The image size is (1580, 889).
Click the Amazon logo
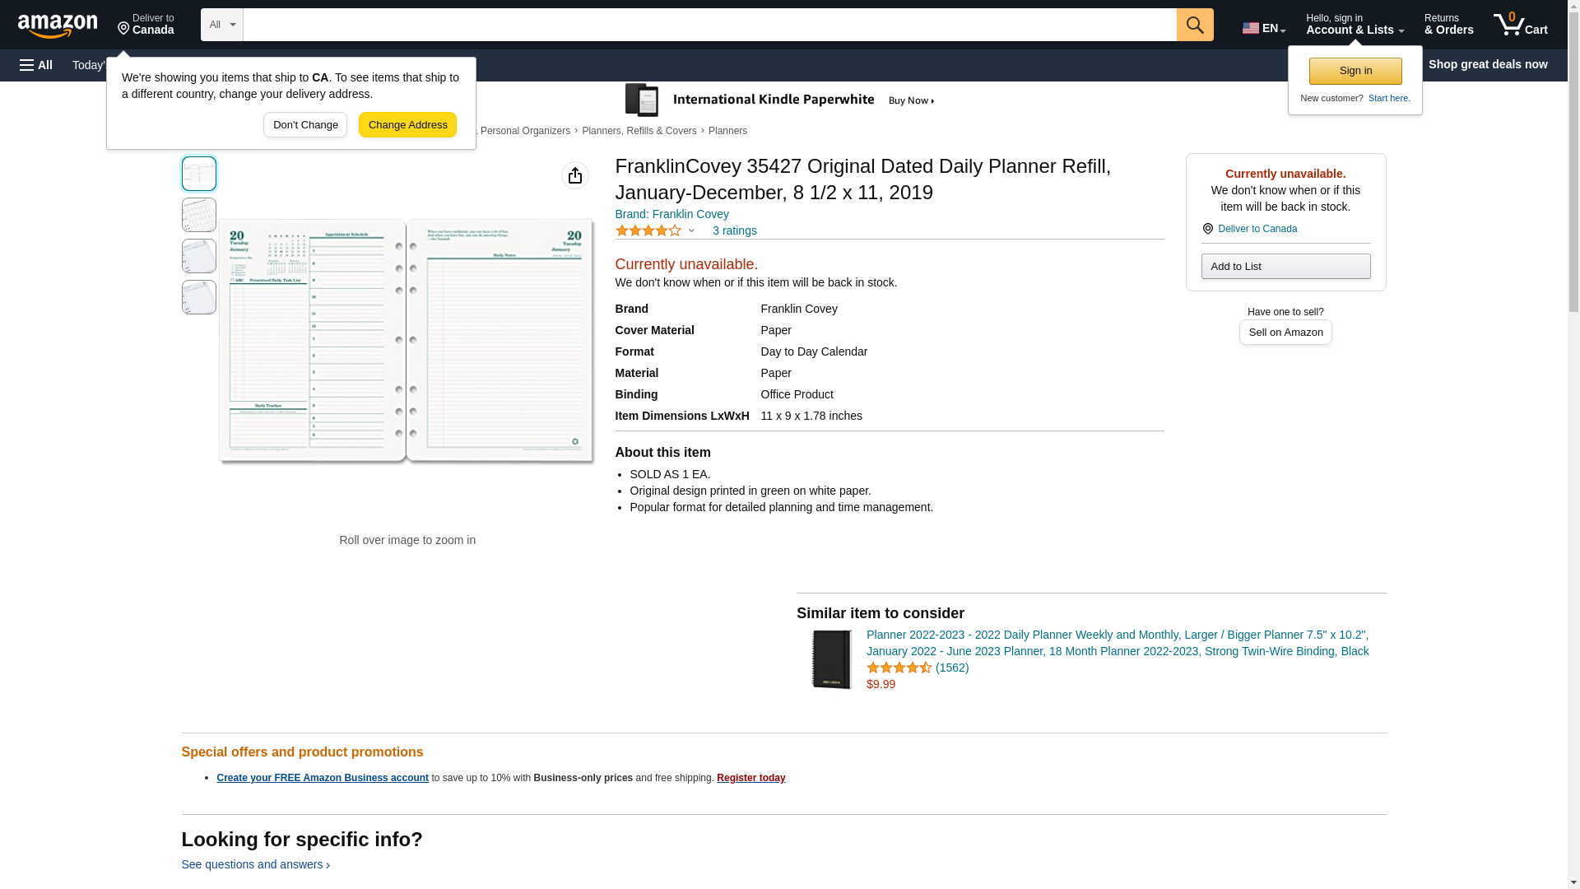[x=58, y=26]
